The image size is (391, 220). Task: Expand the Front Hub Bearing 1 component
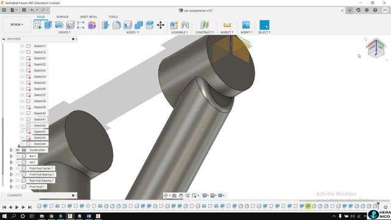point(11,175)
